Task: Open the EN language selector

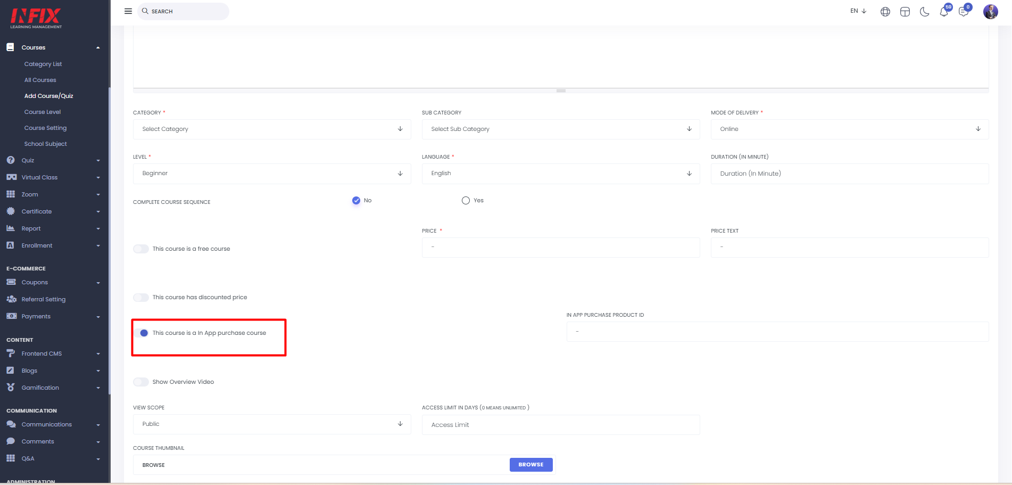Action: pos(858,11)
